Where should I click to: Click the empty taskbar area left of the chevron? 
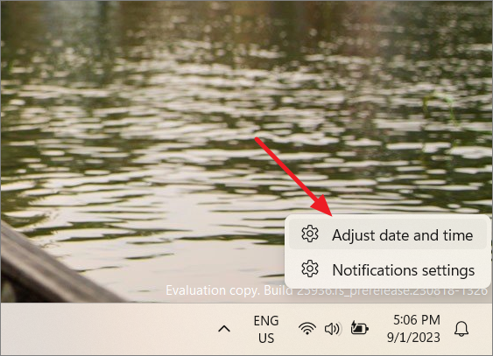(107, 329)
